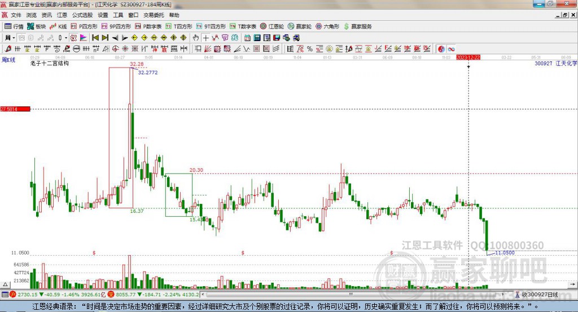Select the angle line tool
This screenshot has height=312, width=578.
238,48
